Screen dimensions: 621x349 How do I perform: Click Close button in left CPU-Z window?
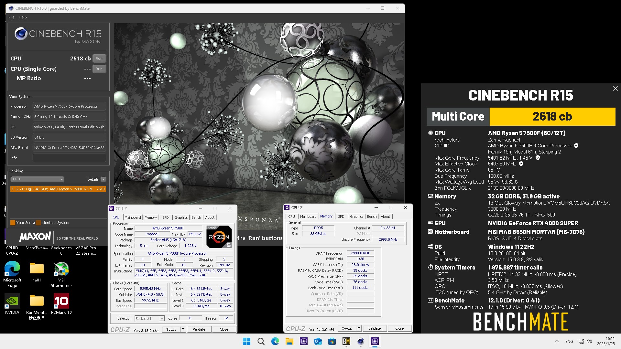tap(224, 329)
